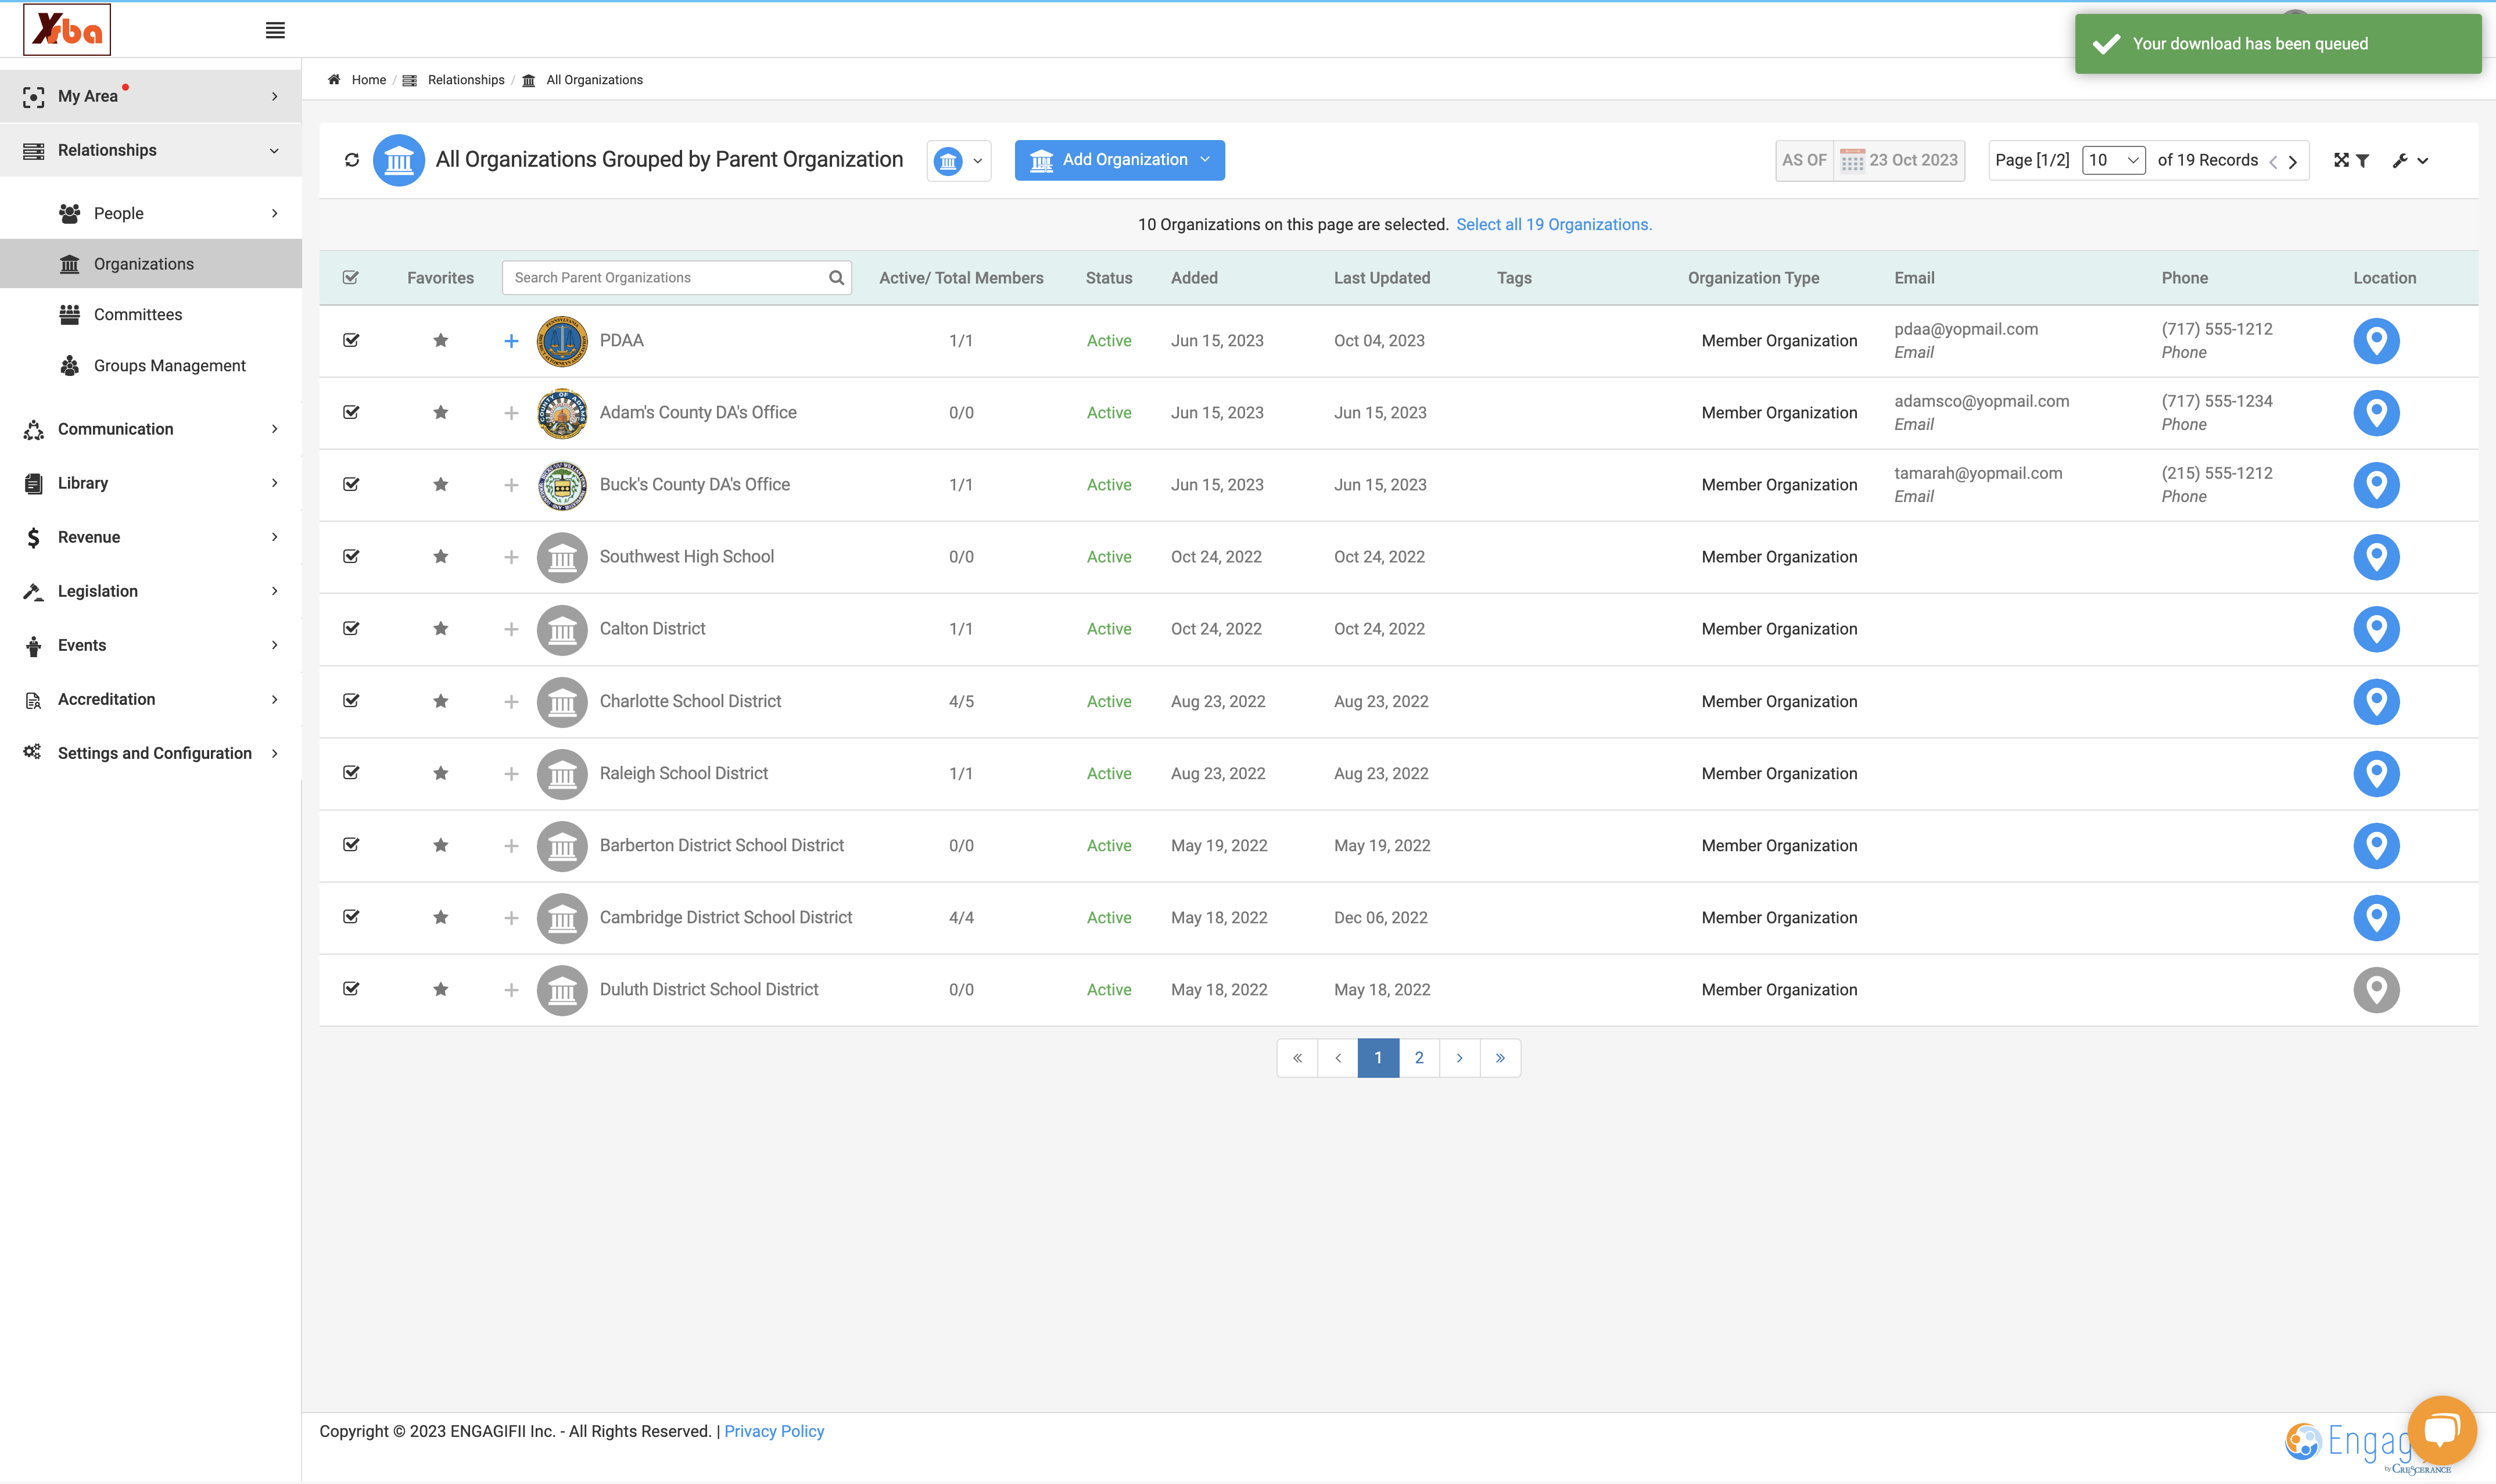2496x1484 pixels.
Task: Click the search magnifier icon
Action: click(835, 278)
